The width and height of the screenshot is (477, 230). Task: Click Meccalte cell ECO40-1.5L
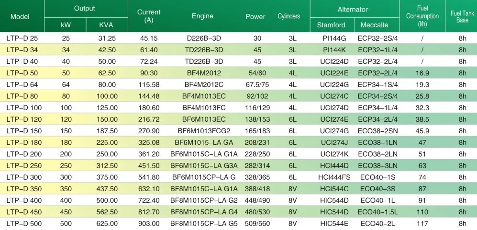377,211
